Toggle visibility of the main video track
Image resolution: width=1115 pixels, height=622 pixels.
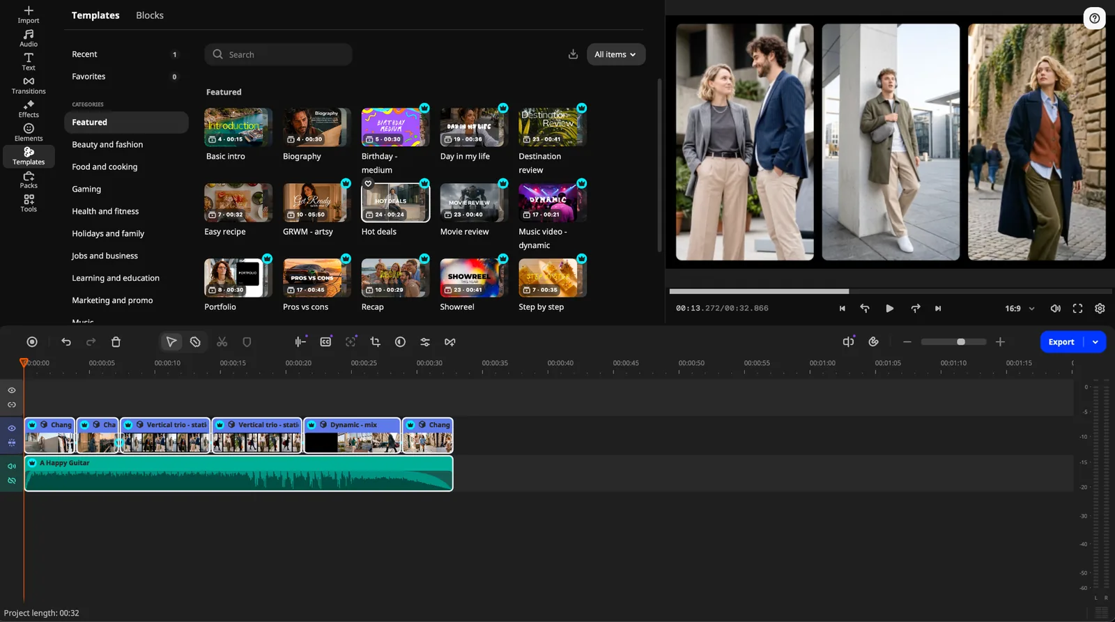tap(12, 428)
